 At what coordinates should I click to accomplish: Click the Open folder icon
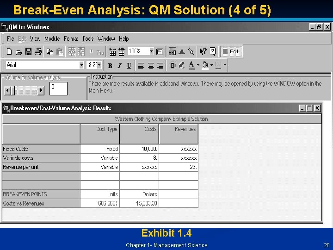[x=18, y=52]
